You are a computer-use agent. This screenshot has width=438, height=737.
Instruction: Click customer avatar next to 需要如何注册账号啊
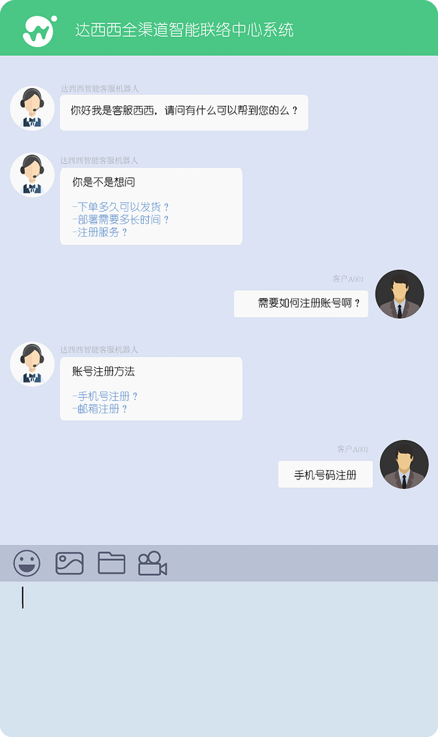[x=400, y=294]
